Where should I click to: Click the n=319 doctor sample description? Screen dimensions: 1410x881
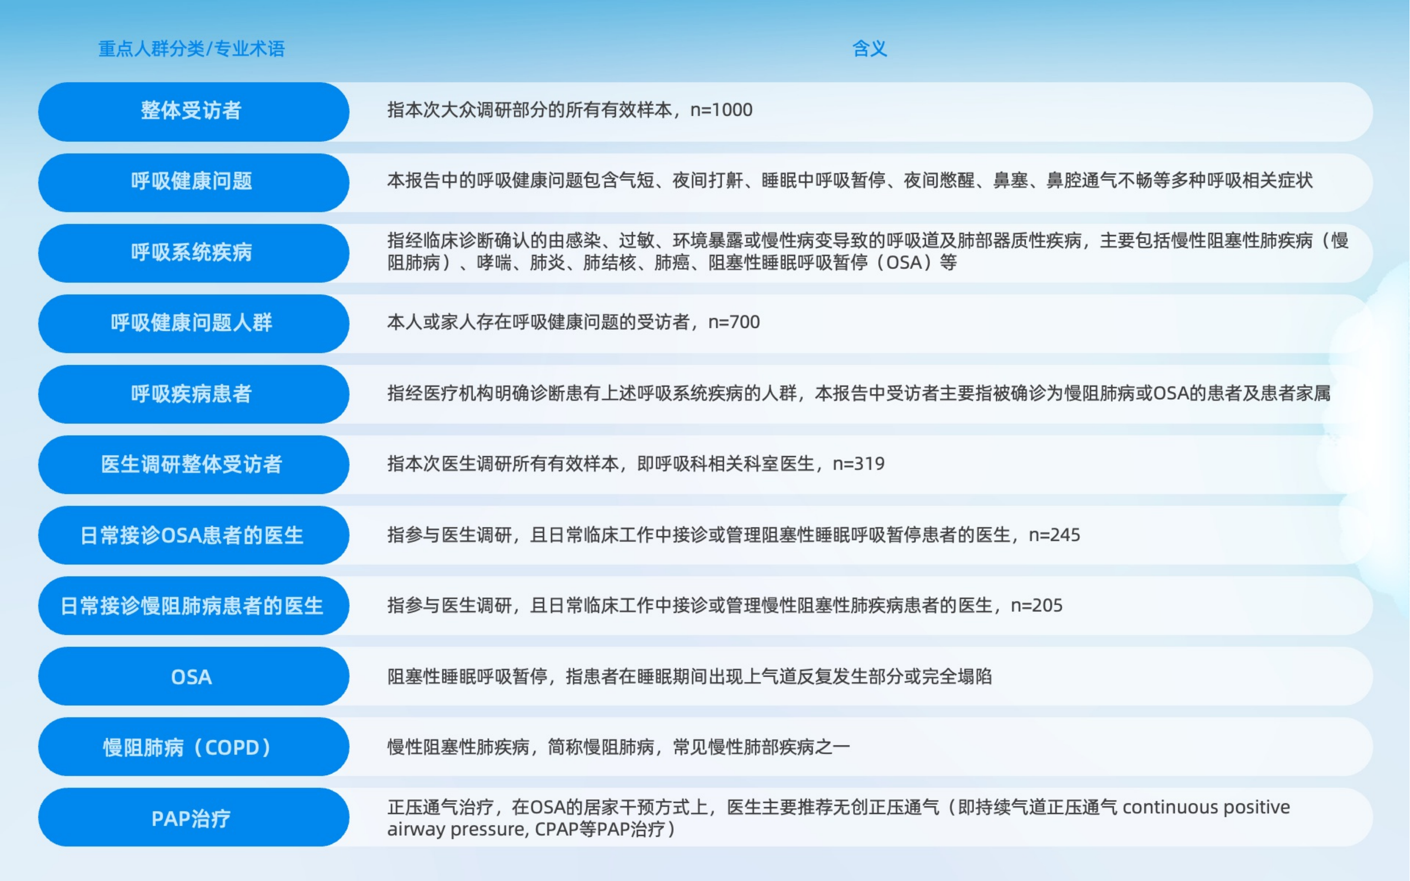point(636,464)
